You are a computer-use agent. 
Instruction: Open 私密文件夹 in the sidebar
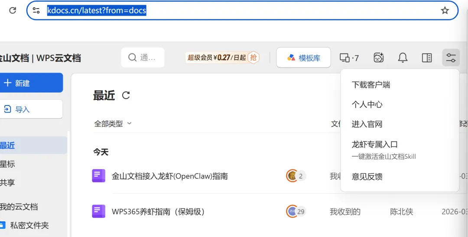point(29,225)
